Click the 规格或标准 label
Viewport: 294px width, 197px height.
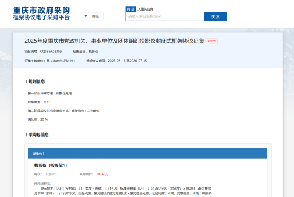tap(42, 184)
